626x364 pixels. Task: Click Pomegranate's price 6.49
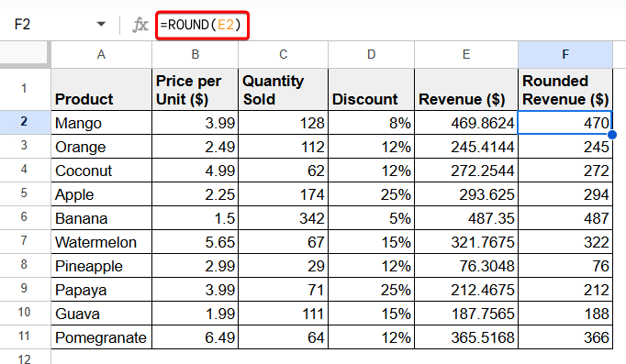pos(196,337)
